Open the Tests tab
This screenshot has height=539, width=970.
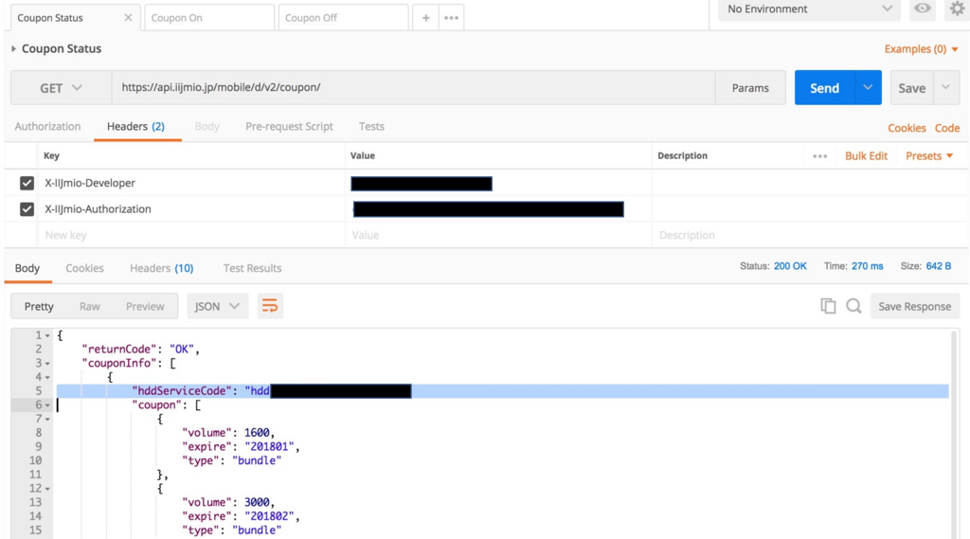[371, 126]
